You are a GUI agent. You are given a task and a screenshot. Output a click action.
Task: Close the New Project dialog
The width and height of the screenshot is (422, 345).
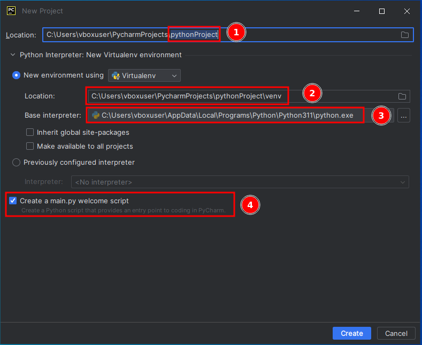[x=407, y=11]
